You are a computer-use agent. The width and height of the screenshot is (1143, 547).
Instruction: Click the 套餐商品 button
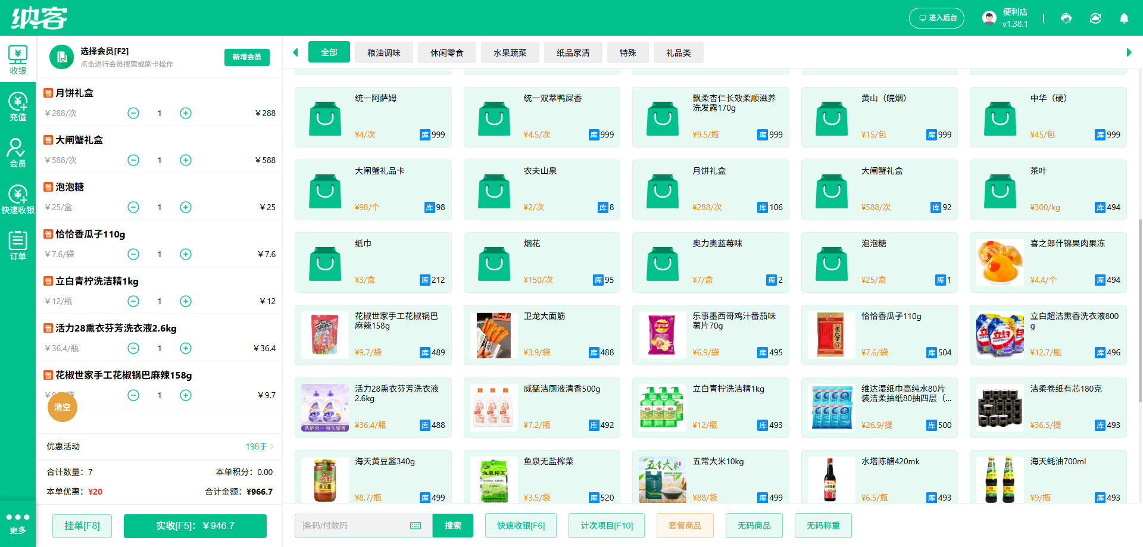click(x=685, y=526)
